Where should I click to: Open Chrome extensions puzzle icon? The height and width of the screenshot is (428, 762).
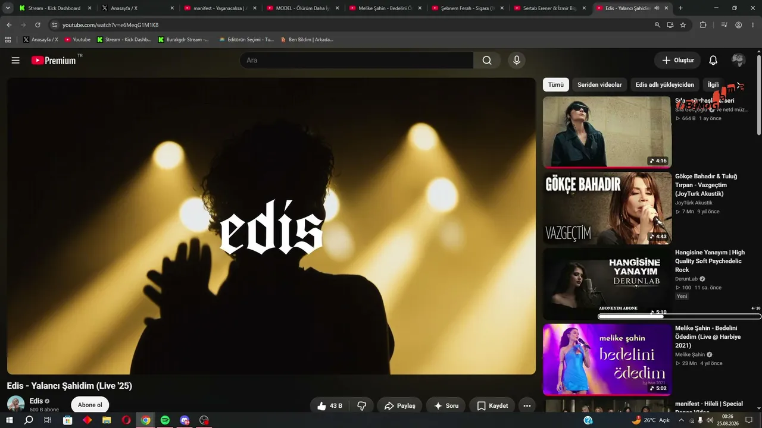[703, 25]
